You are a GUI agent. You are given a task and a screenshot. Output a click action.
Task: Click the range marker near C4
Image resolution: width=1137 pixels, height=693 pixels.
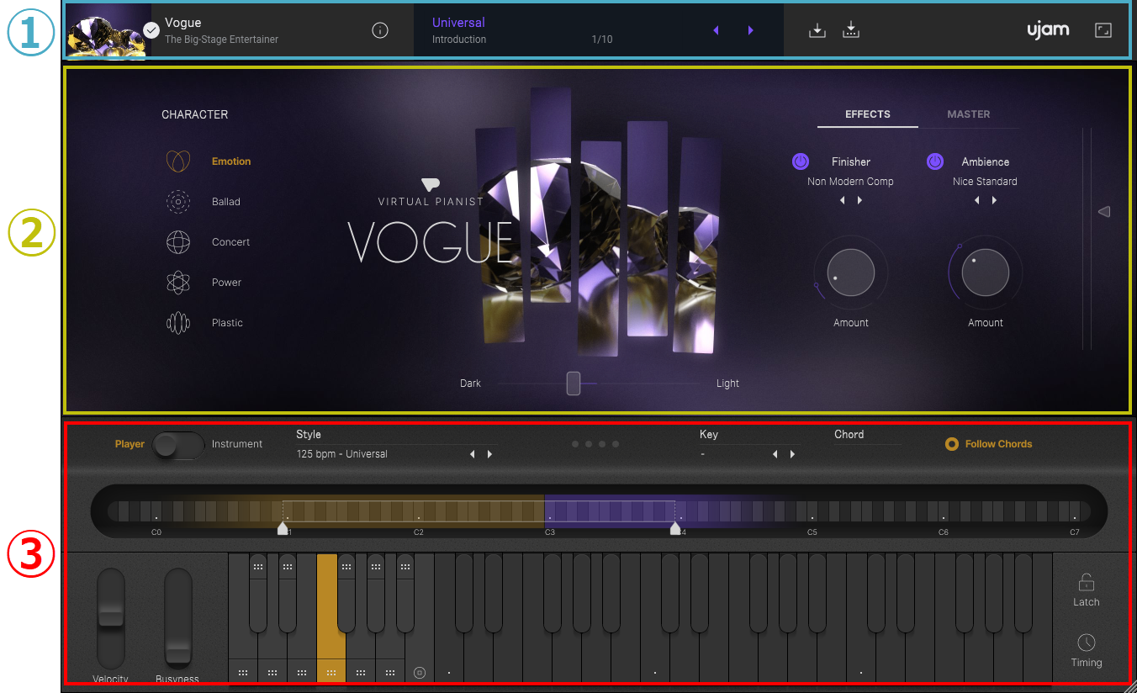coord(675,528)
